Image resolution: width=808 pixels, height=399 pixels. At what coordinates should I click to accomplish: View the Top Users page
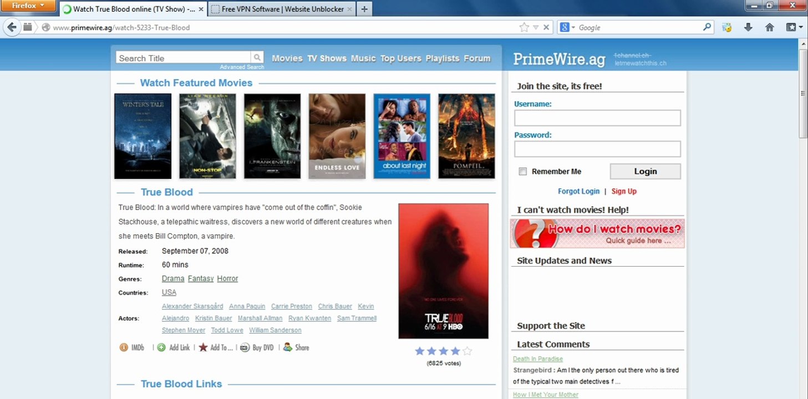(401, 58)
